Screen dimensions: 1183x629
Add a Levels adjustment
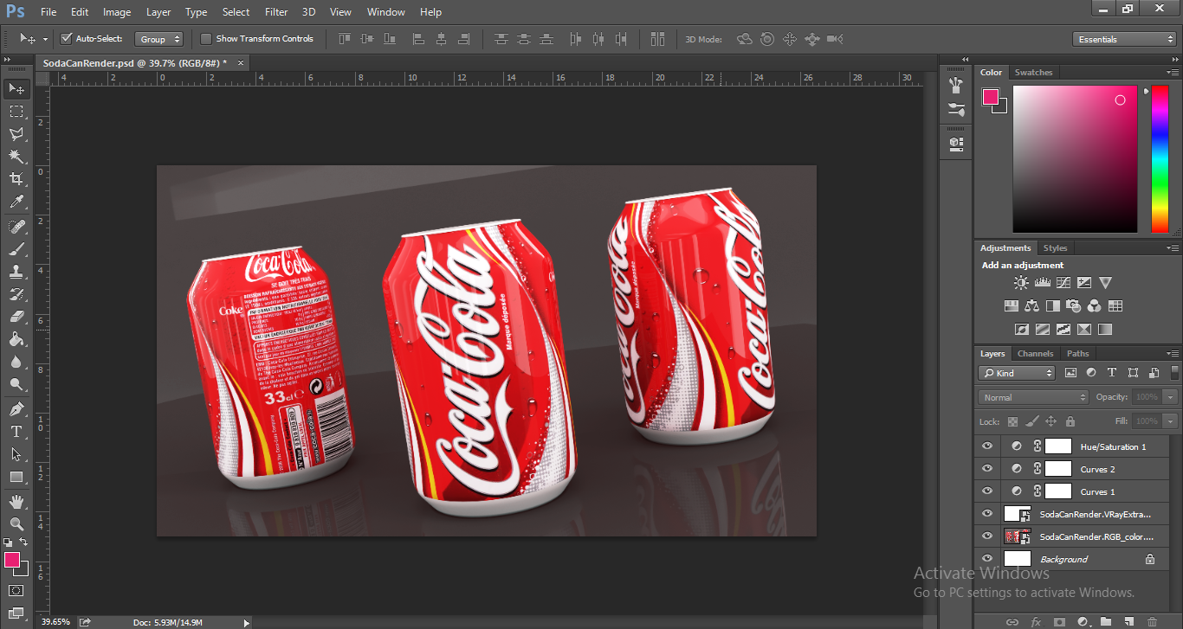point(1043,282)
